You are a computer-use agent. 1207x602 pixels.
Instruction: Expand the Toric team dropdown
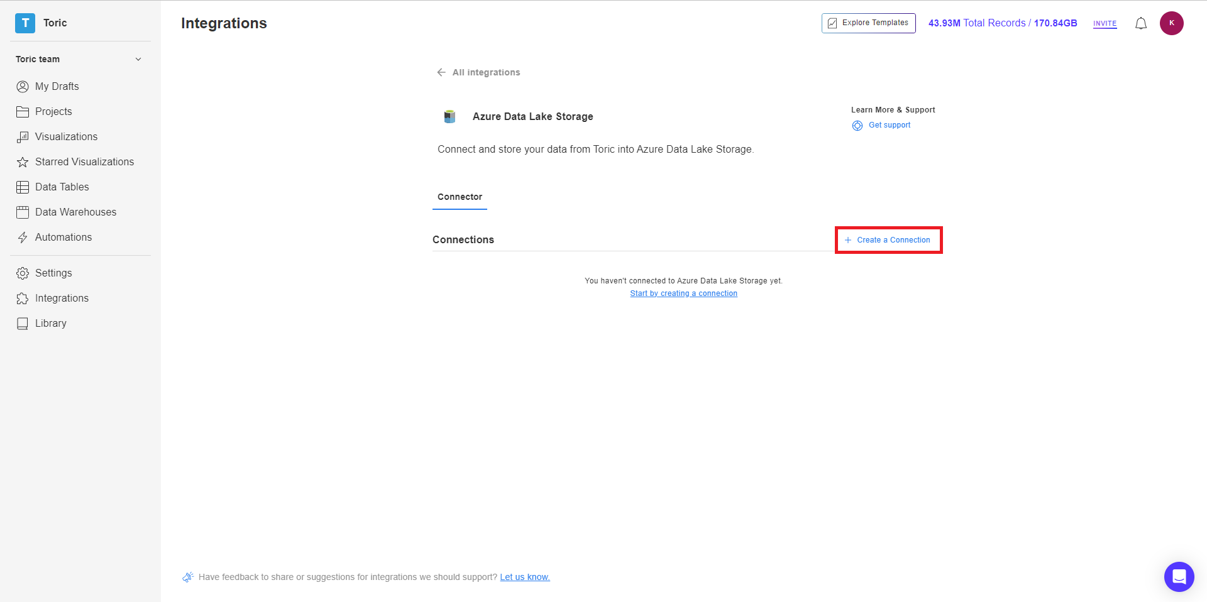click(138, 59)
